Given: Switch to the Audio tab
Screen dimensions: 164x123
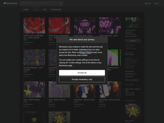Looking at the screenshot, I should point(26,9).
